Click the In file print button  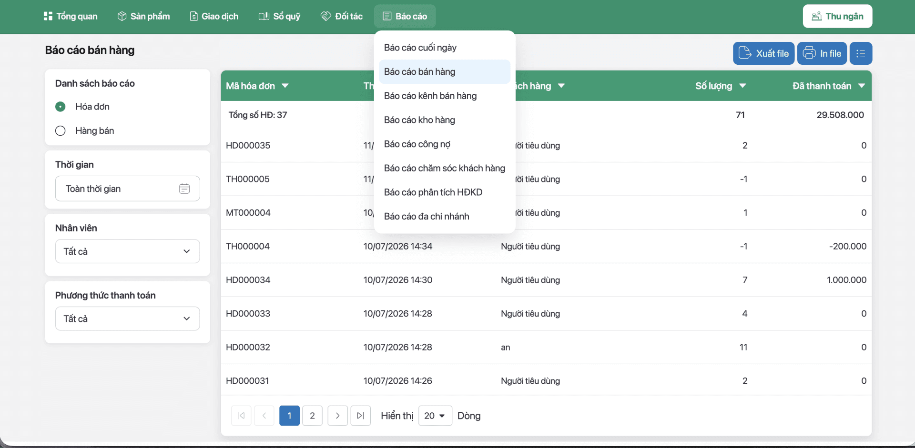coord(822,53)
